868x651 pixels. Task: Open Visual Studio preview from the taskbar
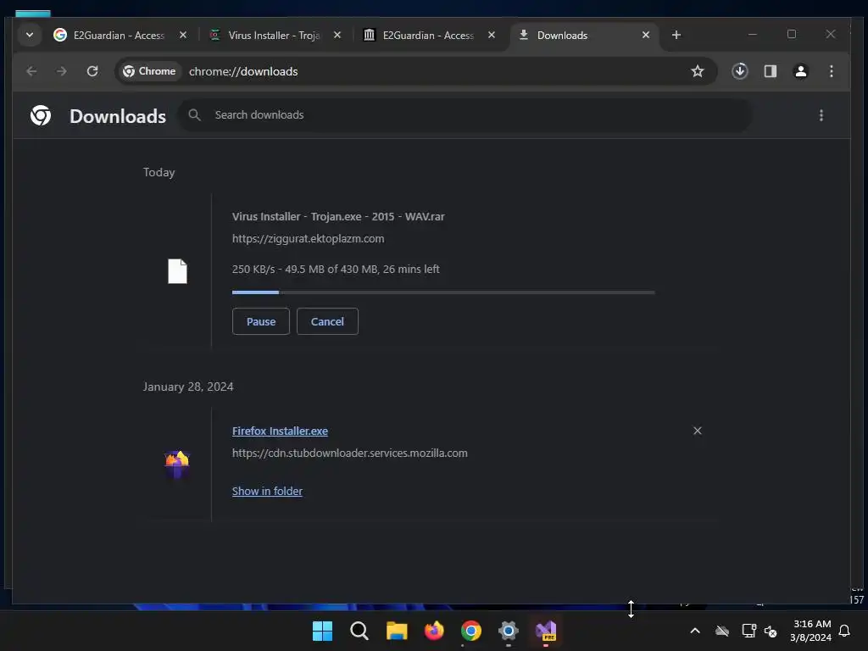[x=546, y=631]
